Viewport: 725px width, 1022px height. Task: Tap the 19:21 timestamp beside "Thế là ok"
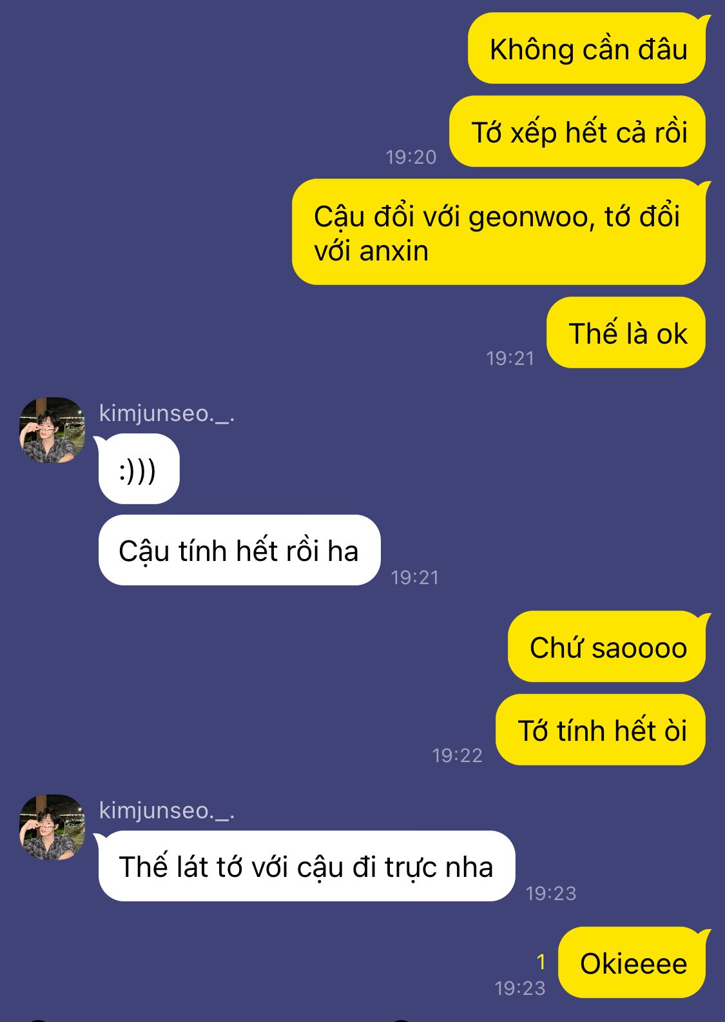click(x=510, y=358)
